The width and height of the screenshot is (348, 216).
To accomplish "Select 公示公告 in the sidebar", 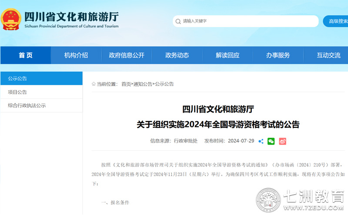I will coord(41,78).
